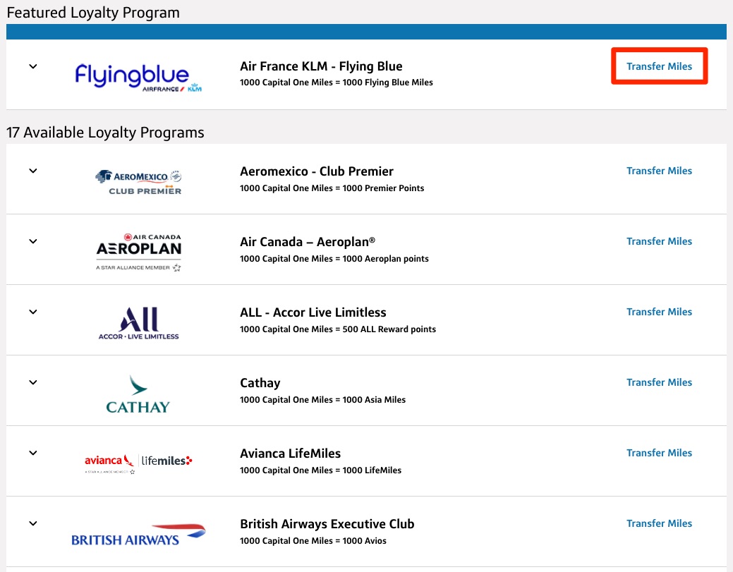Image resolution: width=733 pixels, height=572 pixels.
Task: Select the Featured Loyalty Program heading
Action: pyautogui.click(x=92, y=12)
